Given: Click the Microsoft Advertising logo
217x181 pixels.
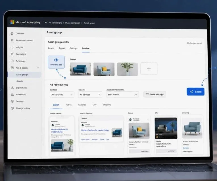Looking at the screenshot, I should (25, 22).
